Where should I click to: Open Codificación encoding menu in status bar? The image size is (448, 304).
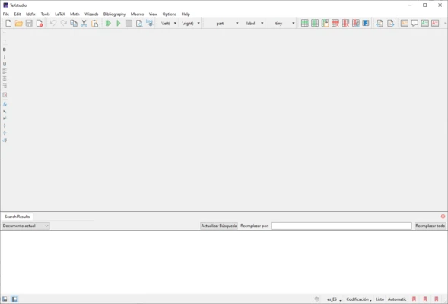359,299
